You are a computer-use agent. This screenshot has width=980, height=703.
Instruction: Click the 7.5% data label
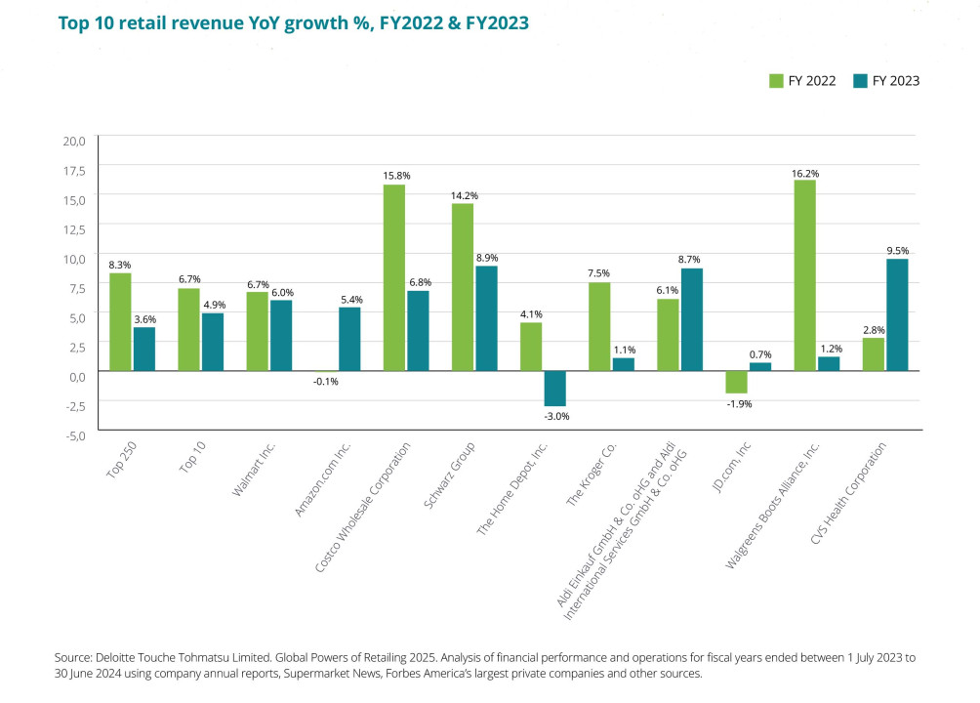pyautogui.click(x=598, y=273)
